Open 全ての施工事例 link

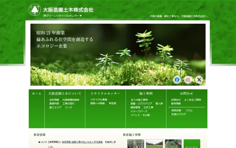139,100
